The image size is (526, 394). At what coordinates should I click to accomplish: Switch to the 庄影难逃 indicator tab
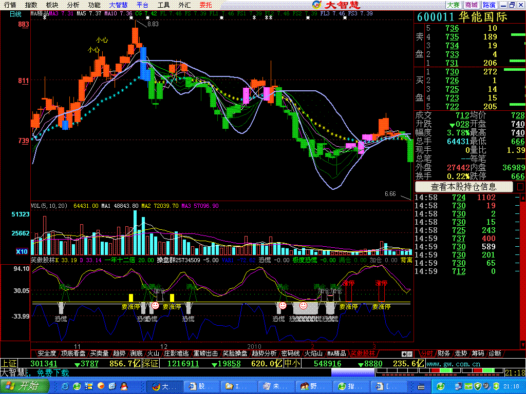pyautogui.click(x=176, y=353)
